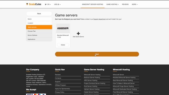Click the Game servers page heading

coord(66,15)
